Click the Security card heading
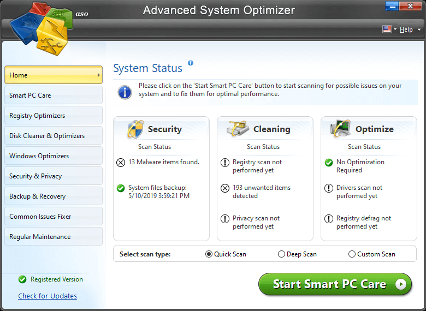Image resolution: width=426 pixels, height=311 pixels. pyautogui.click(x=164, y=129)
